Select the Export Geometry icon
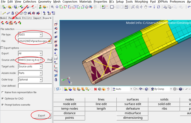 [11, 23]
